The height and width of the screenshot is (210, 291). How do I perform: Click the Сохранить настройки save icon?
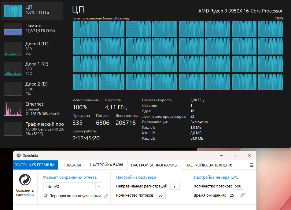point(25,180)
